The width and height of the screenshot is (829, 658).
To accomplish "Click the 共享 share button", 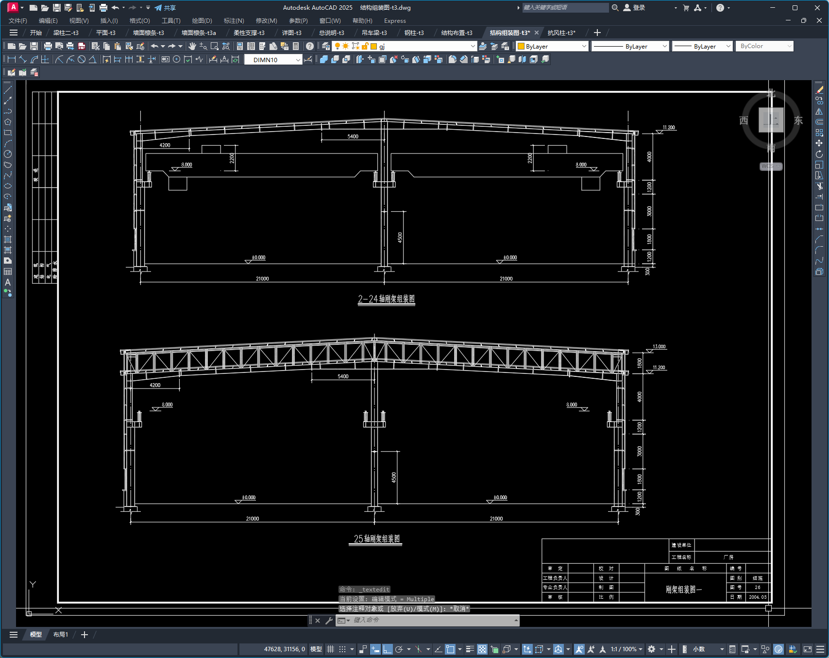I will click(165, 8).
